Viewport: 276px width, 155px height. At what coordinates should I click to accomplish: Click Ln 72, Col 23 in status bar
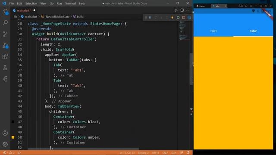[127, 153]
